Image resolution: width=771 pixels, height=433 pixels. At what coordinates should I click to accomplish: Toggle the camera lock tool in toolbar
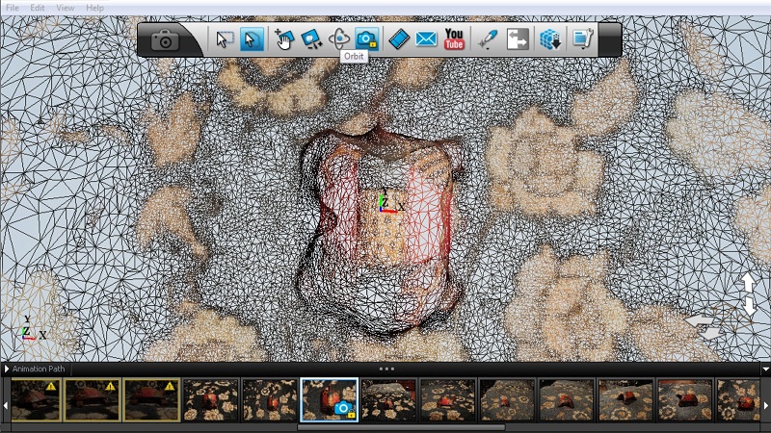coord(367,39)
